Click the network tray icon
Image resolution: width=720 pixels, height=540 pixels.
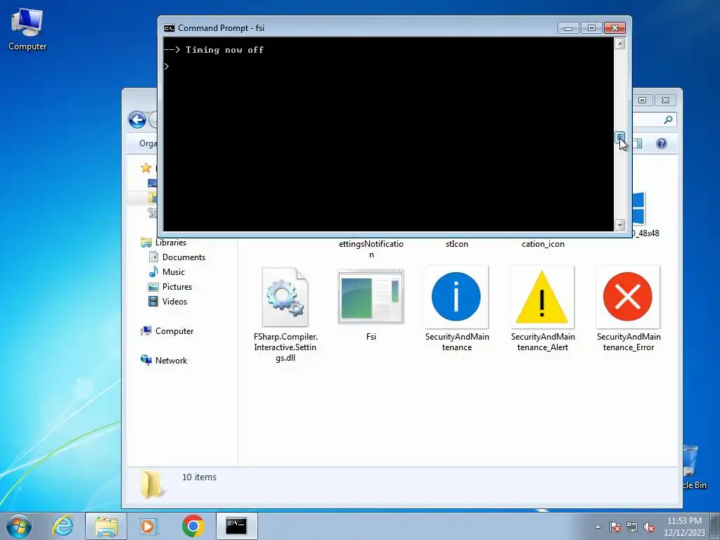point(632,527)
